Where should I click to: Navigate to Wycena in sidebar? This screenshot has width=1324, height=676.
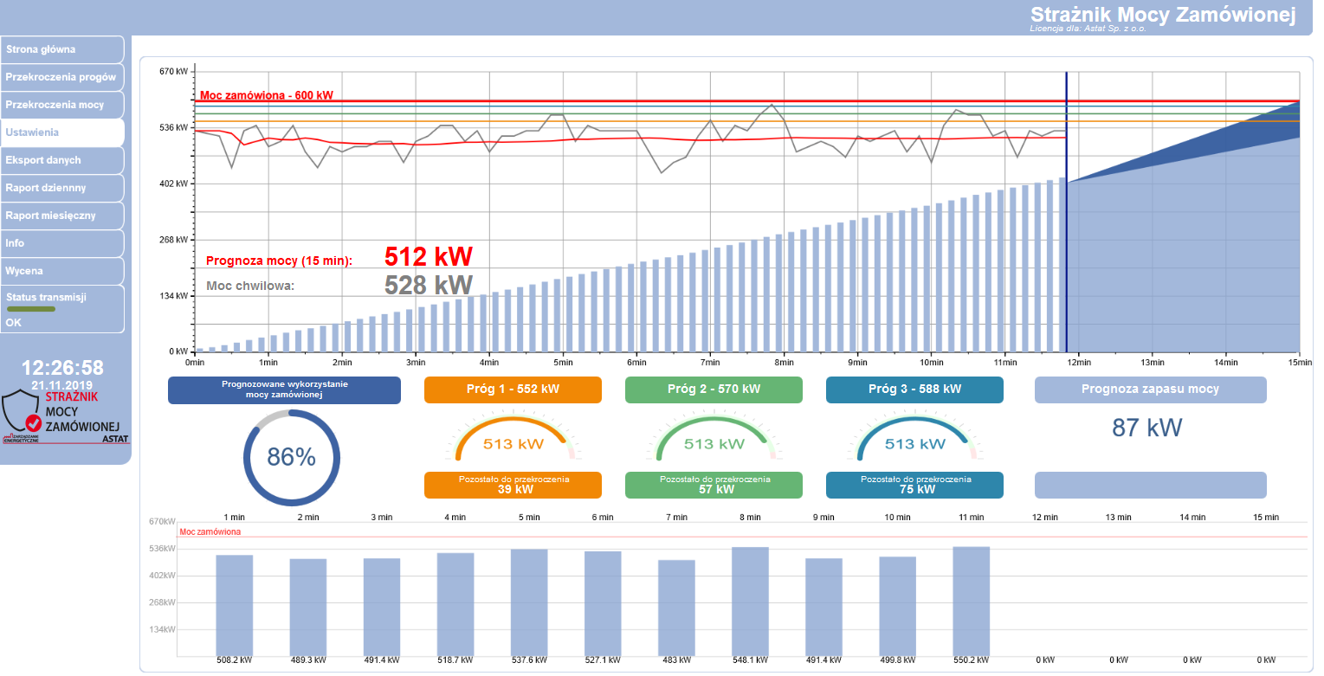(x=61, y=271)
